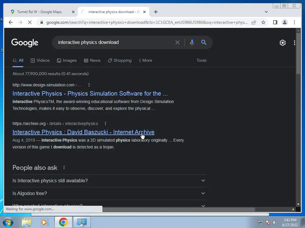
Task: Open the volume speaker tray icon
Action: tap(275, 222)
